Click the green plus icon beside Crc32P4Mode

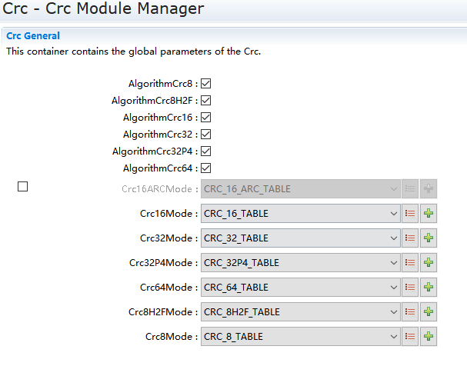click(x=429, y=263)
